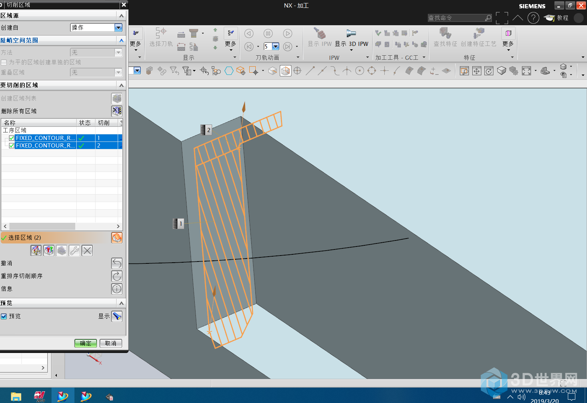Expand the 加工工具 - GC工 group arrow
587x403 pixels.
click(424, 57)
